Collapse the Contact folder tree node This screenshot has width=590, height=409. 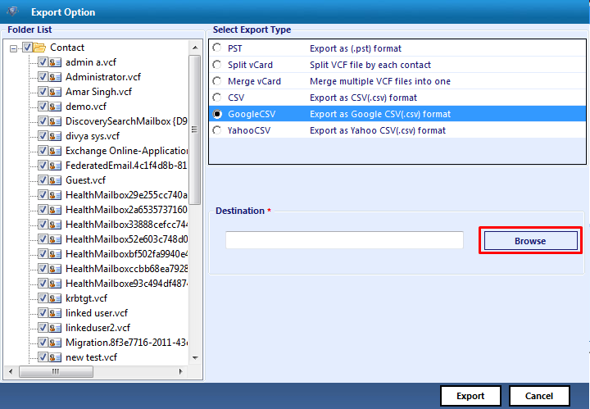coord(14,48)
